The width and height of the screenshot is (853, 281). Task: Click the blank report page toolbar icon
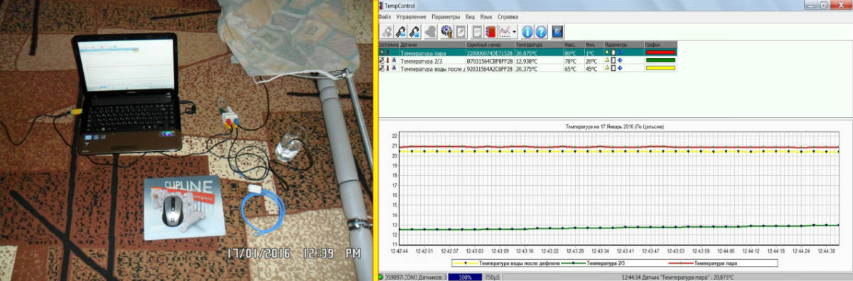coord(476,31)
